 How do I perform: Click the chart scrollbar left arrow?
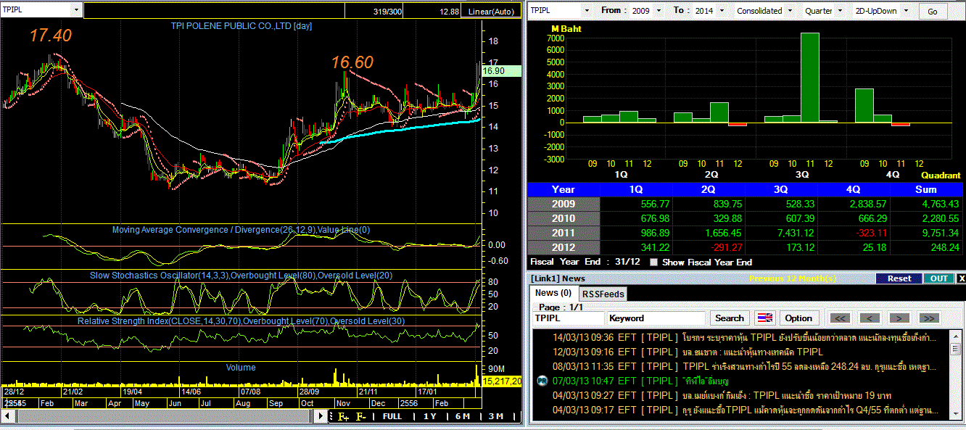(x=8, y=417)
